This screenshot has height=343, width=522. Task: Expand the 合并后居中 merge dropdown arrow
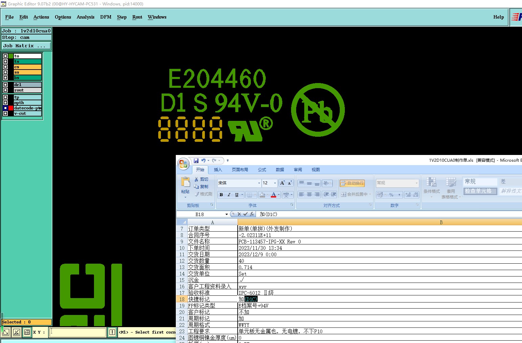point(370,194)
